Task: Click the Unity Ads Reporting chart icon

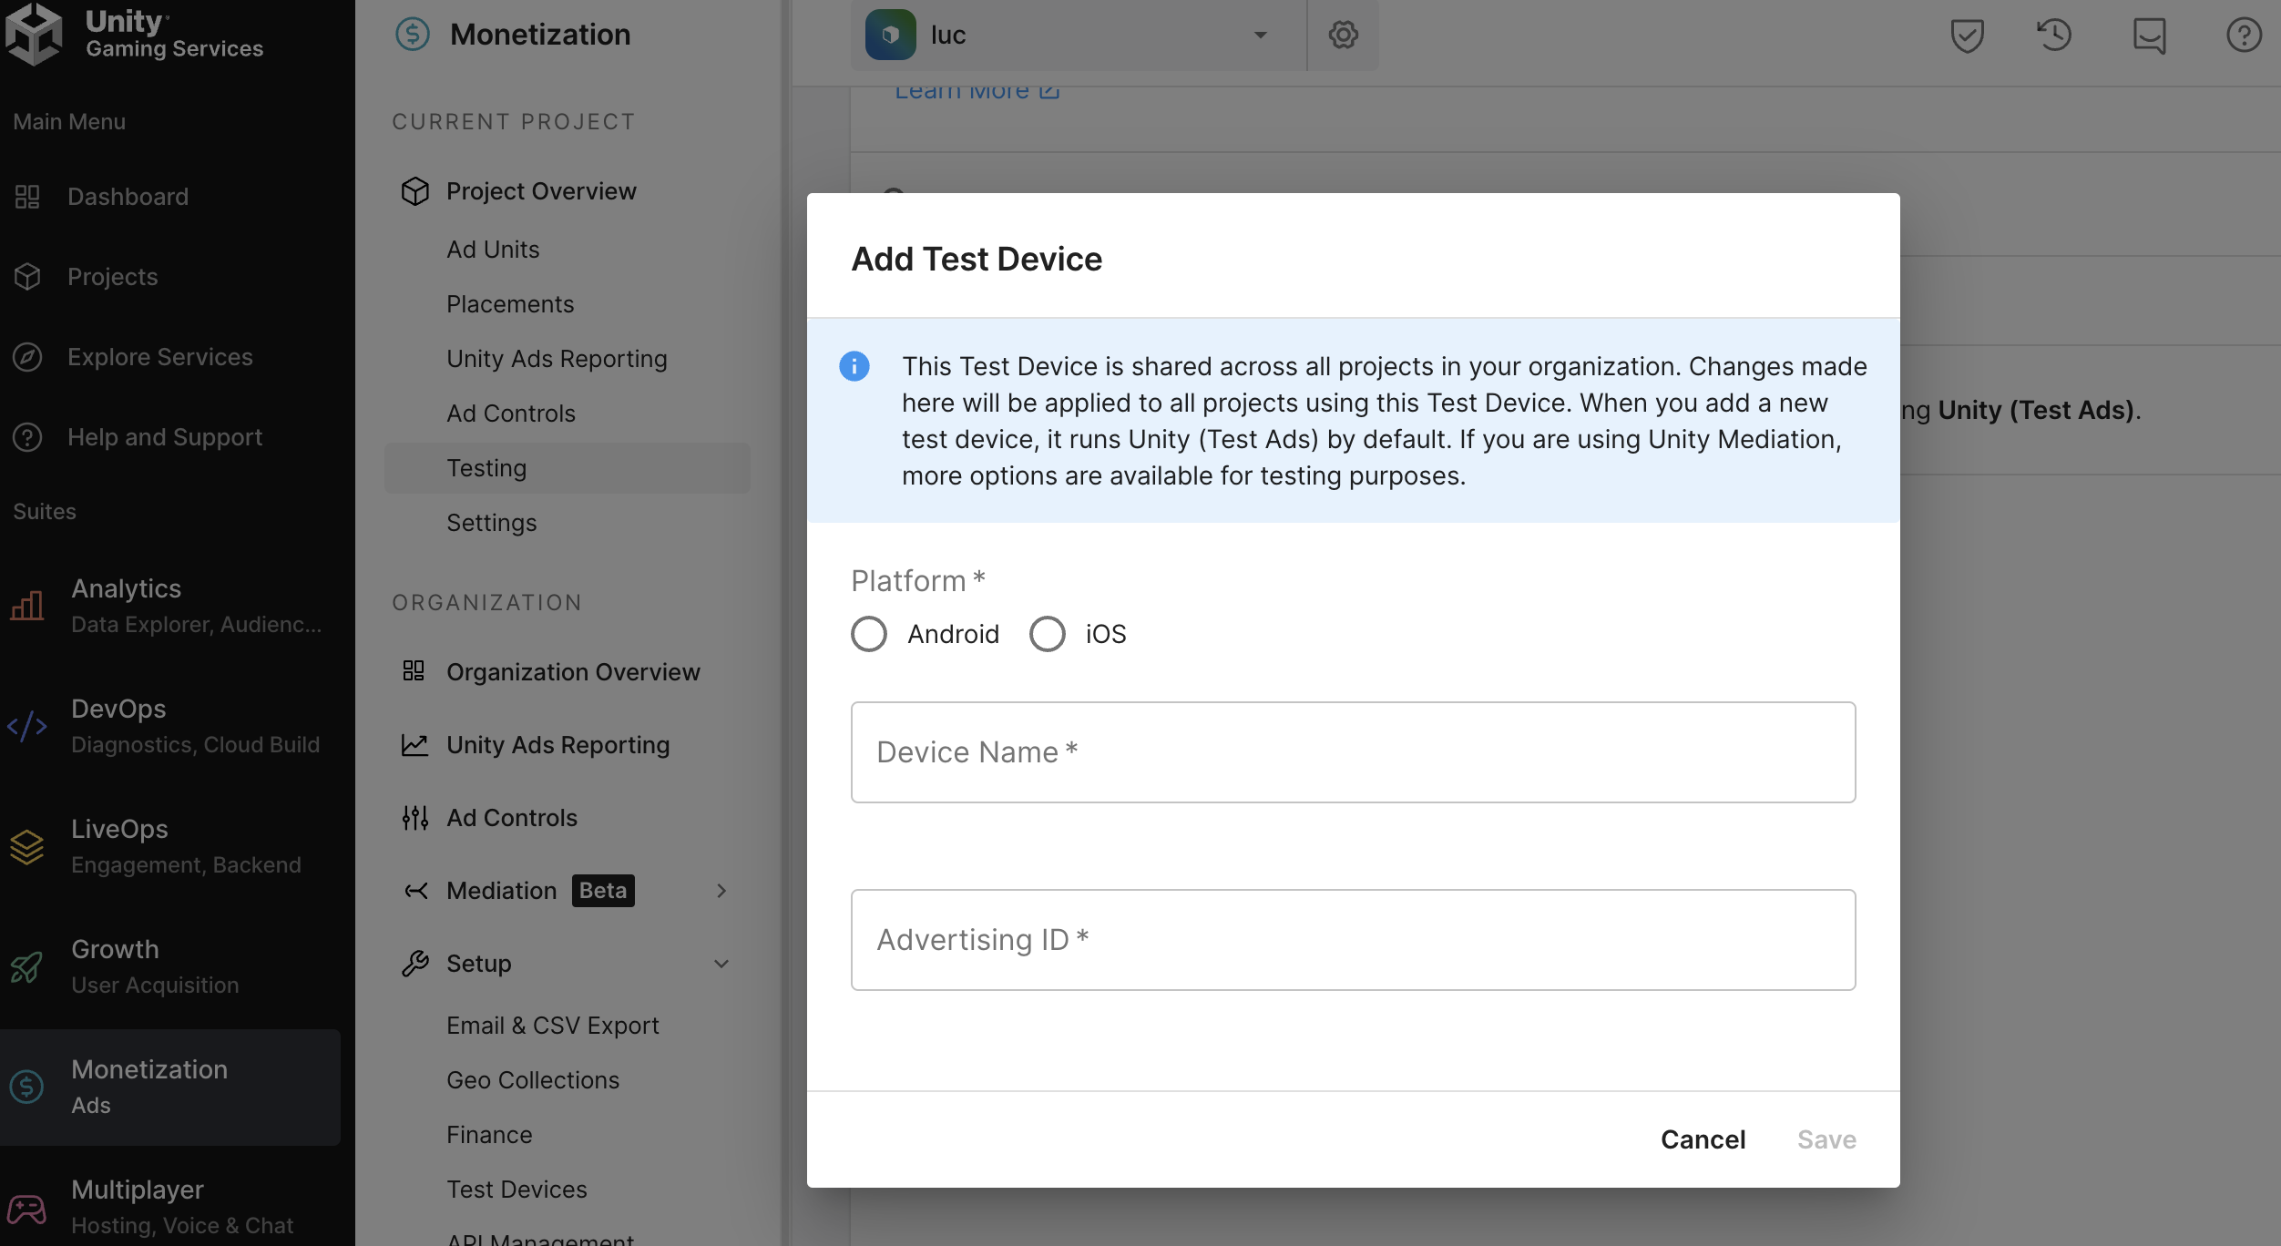Action: (415, 745)
